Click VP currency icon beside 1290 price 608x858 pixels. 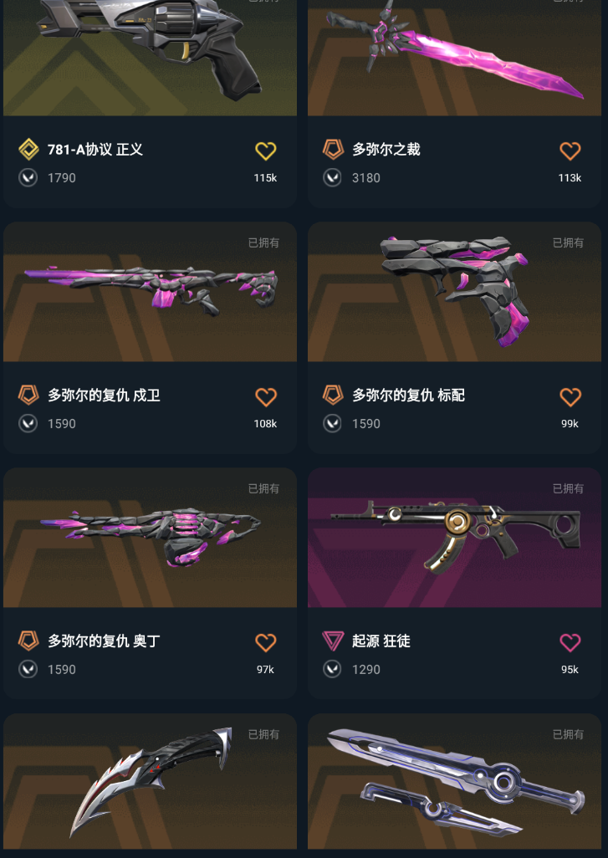pyautogui.click(x=332, y=669)
